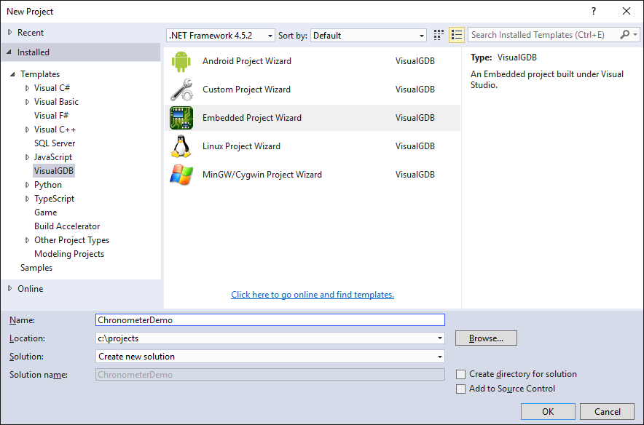Expand the Visual C# node
The image size is (644, 425).
[x=28, y=88]
